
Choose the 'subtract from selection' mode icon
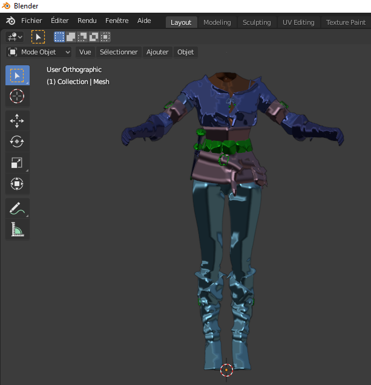(82, 37)
